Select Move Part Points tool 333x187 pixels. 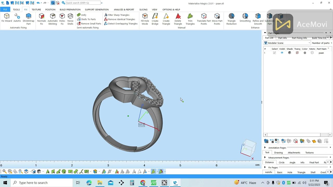(x=217, y=19)
